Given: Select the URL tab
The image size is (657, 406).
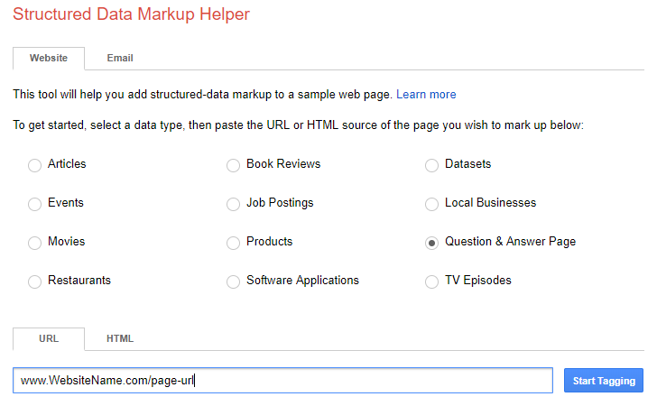Looking at the screenshot, I should coord(49,338).
